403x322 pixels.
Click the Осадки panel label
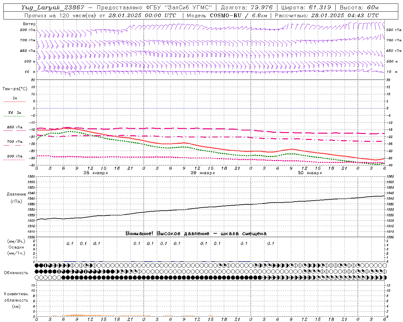[x=16, y=247]
